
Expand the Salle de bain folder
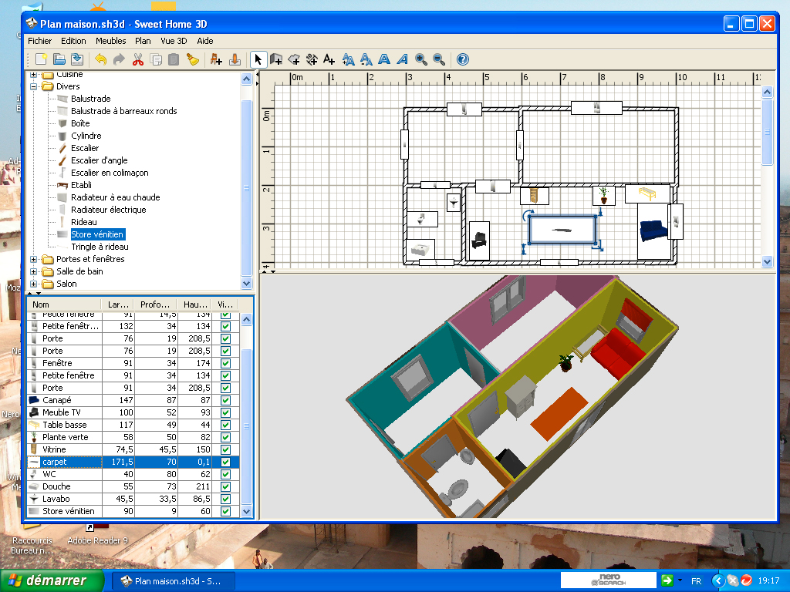[x=34, y=271]
